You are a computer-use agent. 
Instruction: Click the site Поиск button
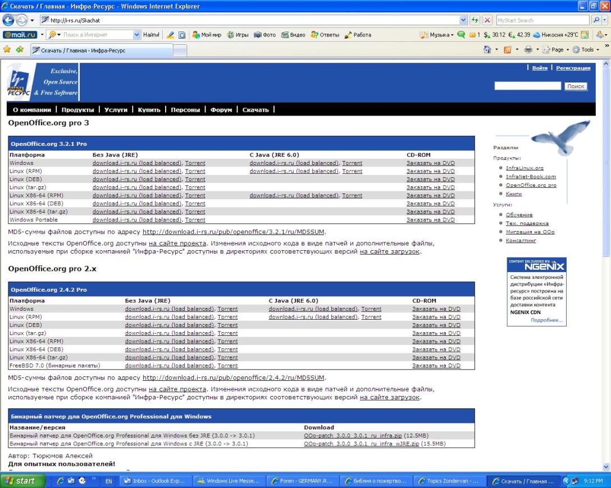click(x=576, y=86)
